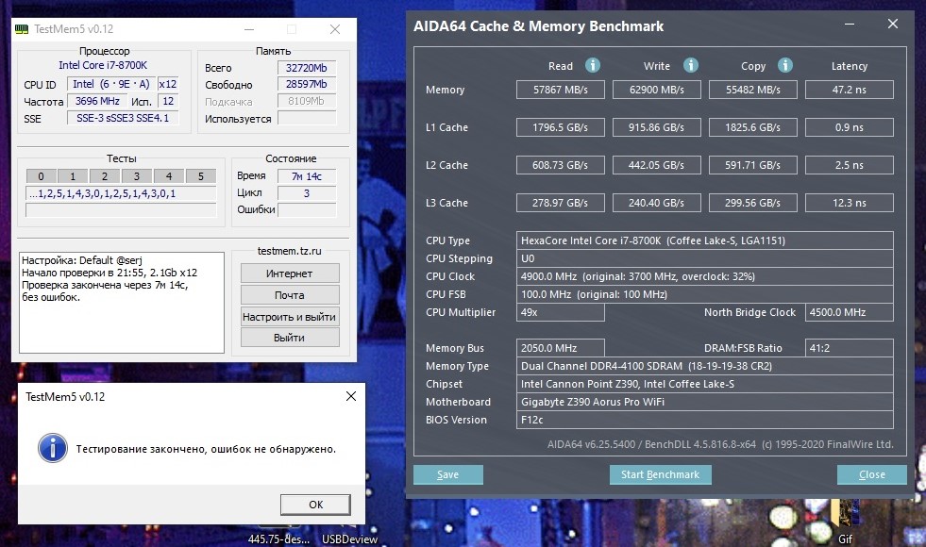926x547 pixels.
Task: Click test 5 cell in Тесты panel
Action: click(201, 175)
